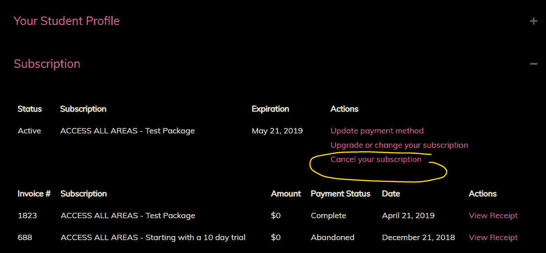Click the Subscription section heading

47,64
